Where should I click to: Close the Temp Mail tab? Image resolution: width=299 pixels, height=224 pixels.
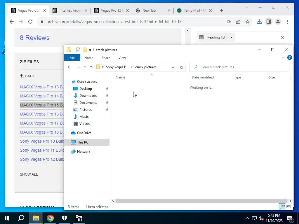[211, 10]
